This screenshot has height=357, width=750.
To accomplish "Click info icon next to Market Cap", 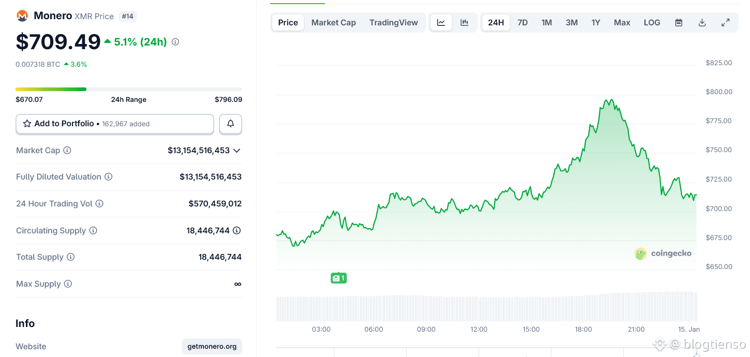I will tap(67, 150).
